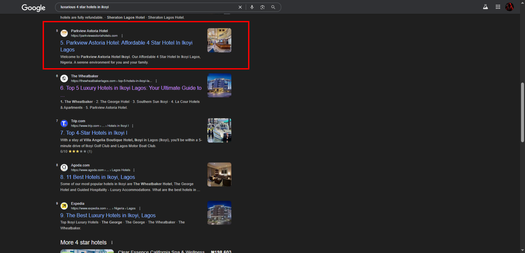The height and width of the screenshot is (253, 525).
Task: Click The Wheatbaker building thumbnail
Action: (x=219, y=85)
